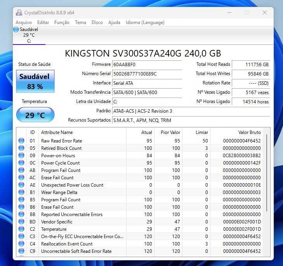Click the Recursos Suportados field S.M.A.R.T., APM, NCQ, TRIM

[191, 120]
